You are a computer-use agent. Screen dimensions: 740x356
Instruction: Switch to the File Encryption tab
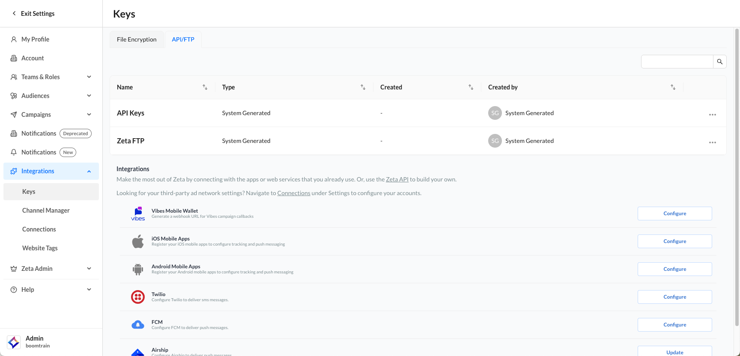pos(137,39)
